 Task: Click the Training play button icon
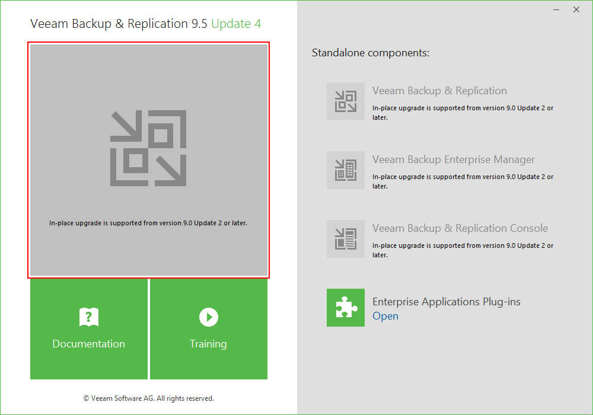[208, 317]
